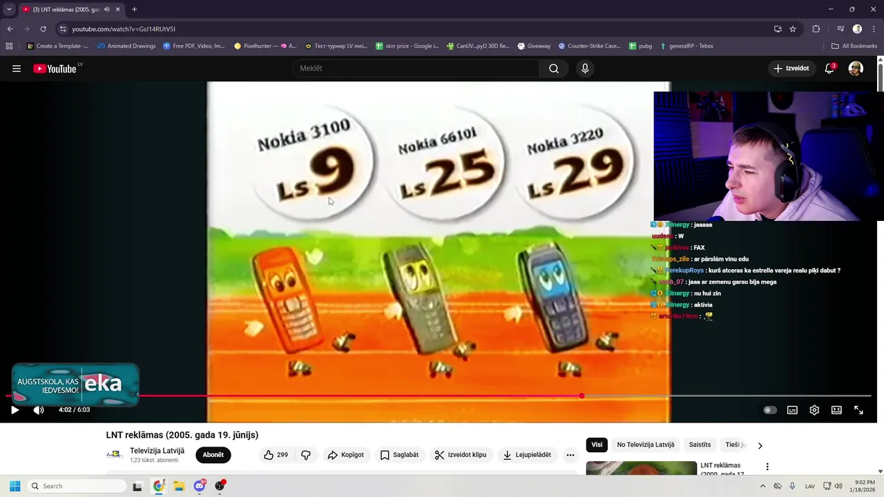Click the Kopīgot share button
This screenshot has width=884, height=497.
pos(345,455)
